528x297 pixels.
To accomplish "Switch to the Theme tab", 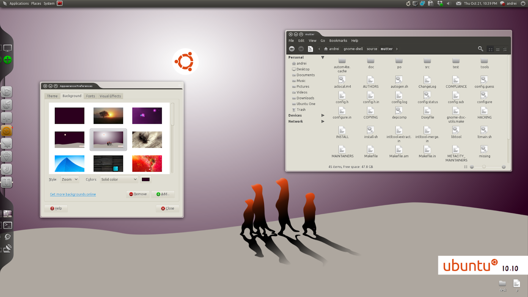I will point(52,96).
